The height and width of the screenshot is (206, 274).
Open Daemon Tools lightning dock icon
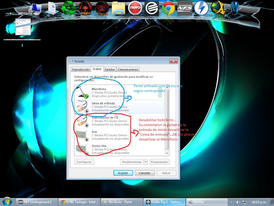[201, 8]
